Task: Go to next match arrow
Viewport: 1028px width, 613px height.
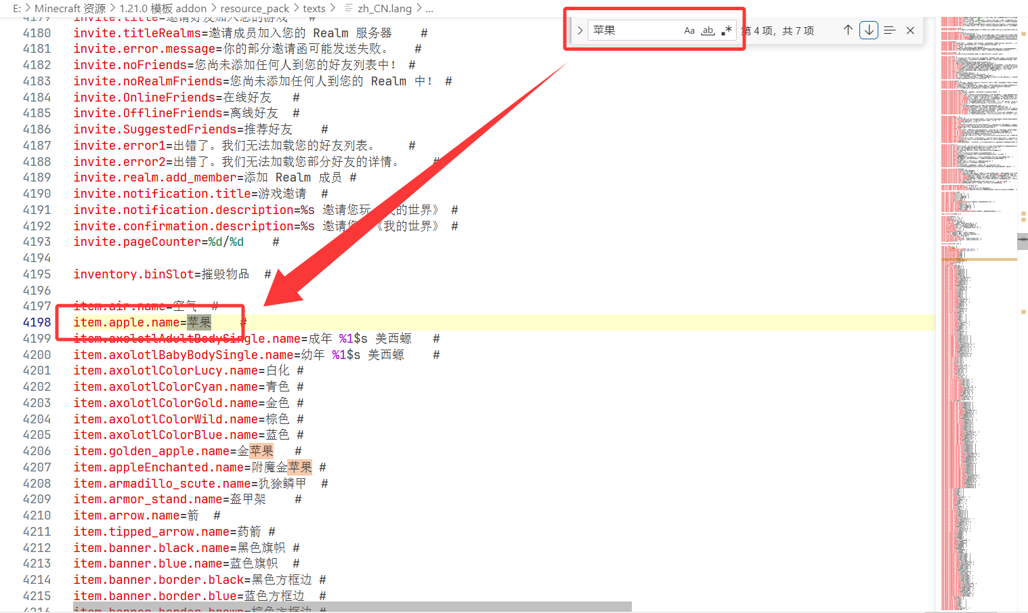Action: pyautogui.click(x=869, y=30)
